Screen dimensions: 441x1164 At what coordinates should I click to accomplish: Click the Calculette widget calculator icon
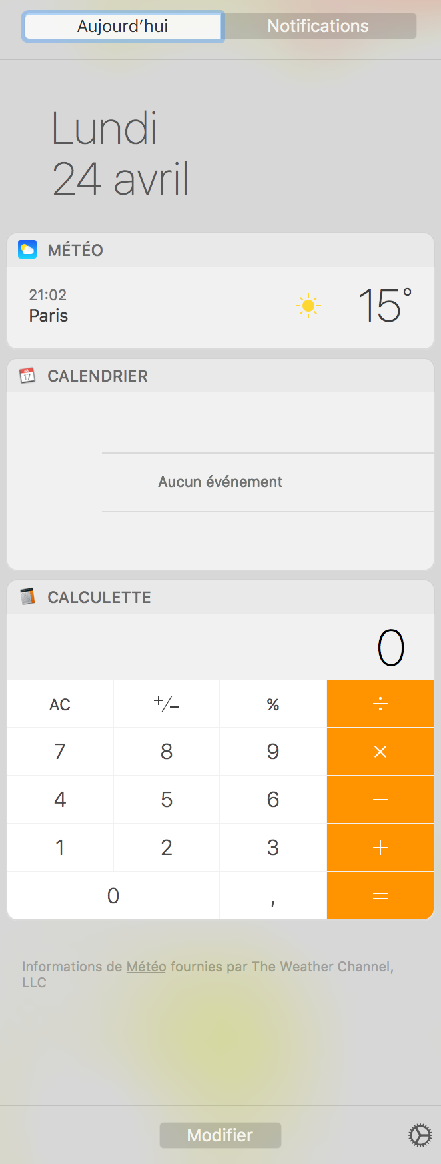click(27, 596)
